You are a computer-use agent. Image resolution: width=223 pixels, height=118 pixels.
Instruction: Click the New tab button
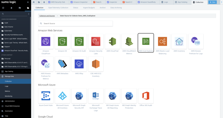point(213,2)
